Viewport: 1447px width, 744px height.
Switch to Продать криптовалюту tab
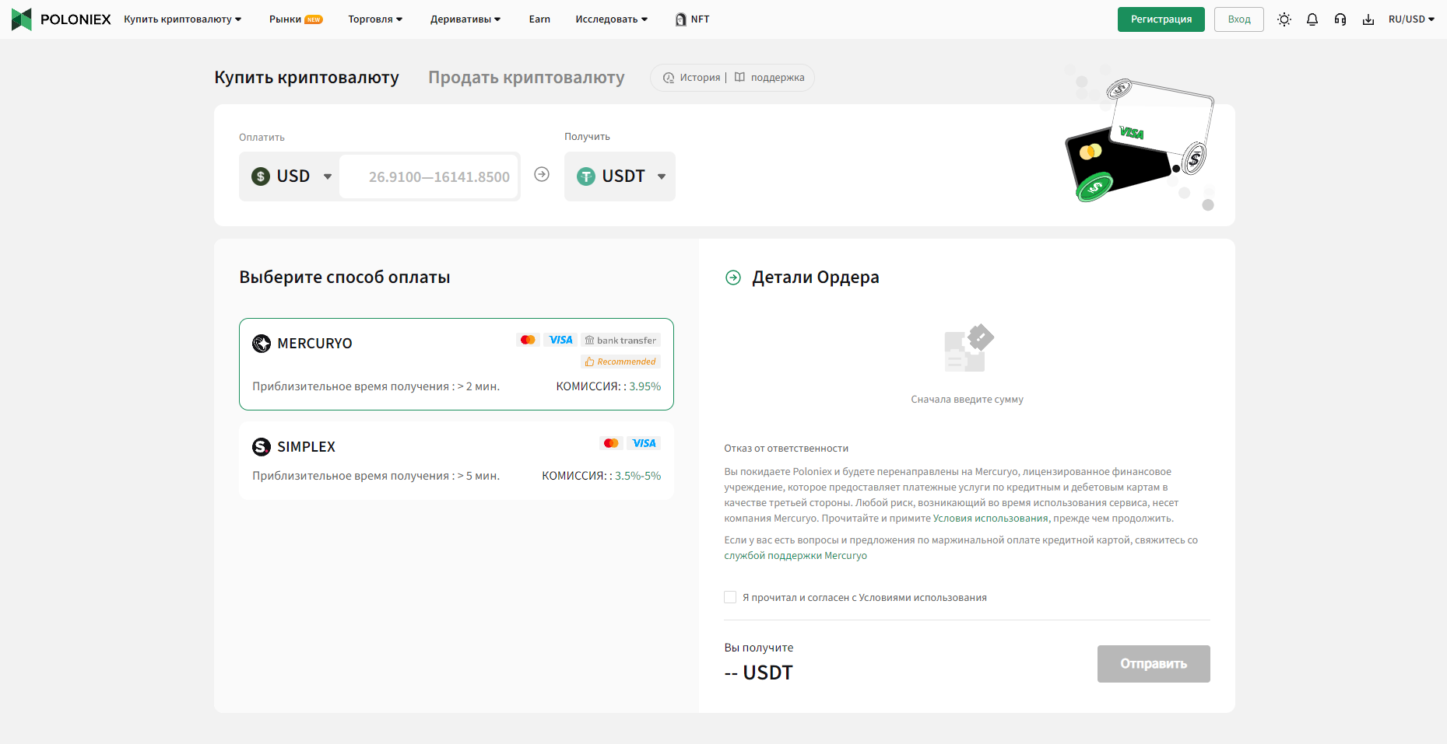(526, 78)
